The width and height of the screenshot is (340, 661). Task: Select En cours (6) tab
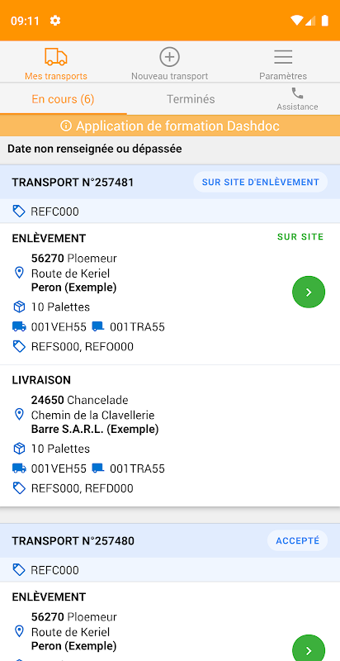coord(63,99)
